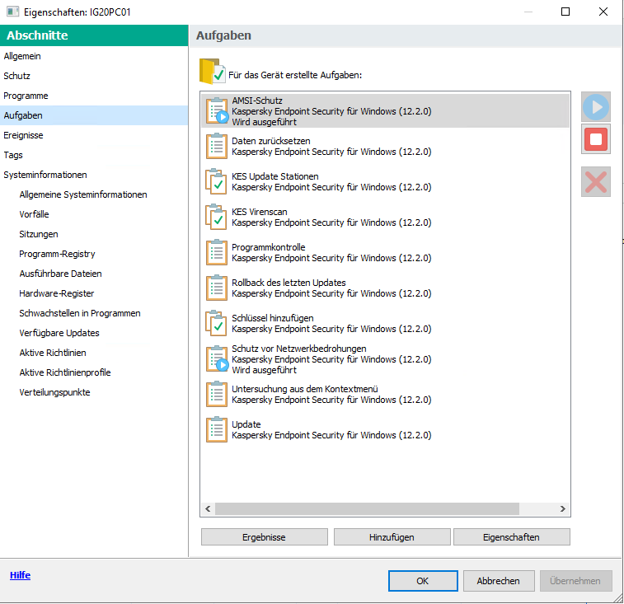Open Ausführbare Dateien subsection
The width and height of the screenshot is (624, 604).
pos(60,274)
